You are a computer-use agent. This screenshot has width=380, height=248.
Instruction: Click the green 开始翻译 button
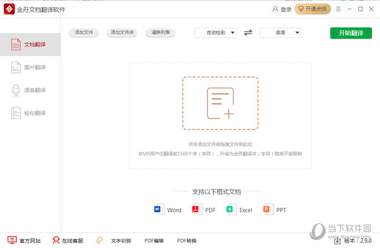pyautogui.click(x=351, y=33)
